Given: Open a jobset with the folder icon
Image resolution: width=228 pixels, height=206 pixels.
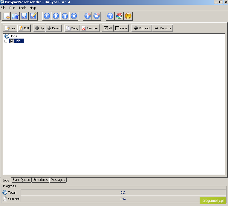Looking at the screenshot, I should (x=15, y=16).
